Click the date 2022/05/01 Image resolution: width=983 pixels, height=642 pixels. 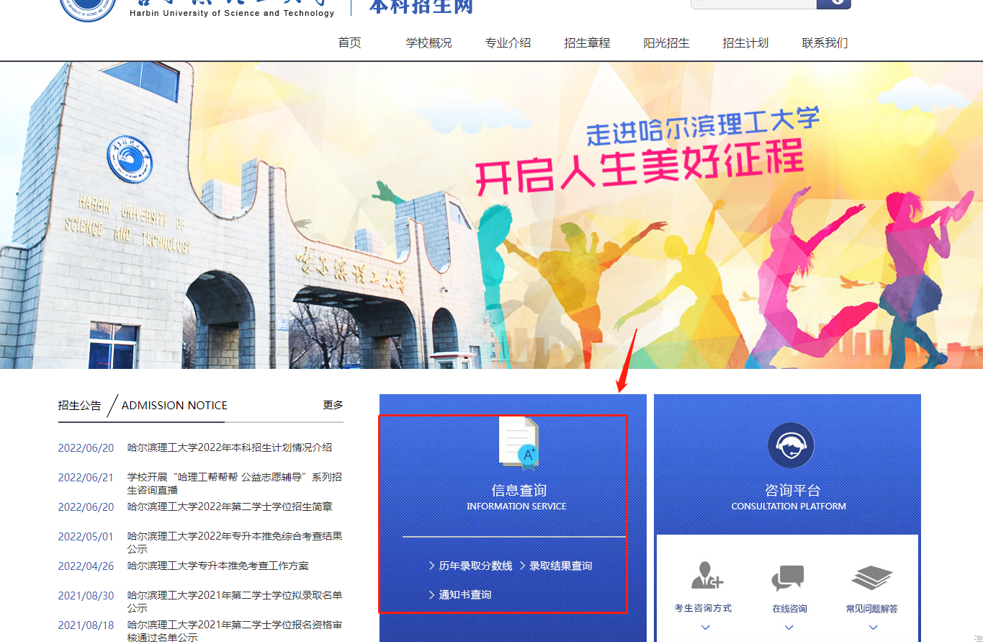coord(86,537)
